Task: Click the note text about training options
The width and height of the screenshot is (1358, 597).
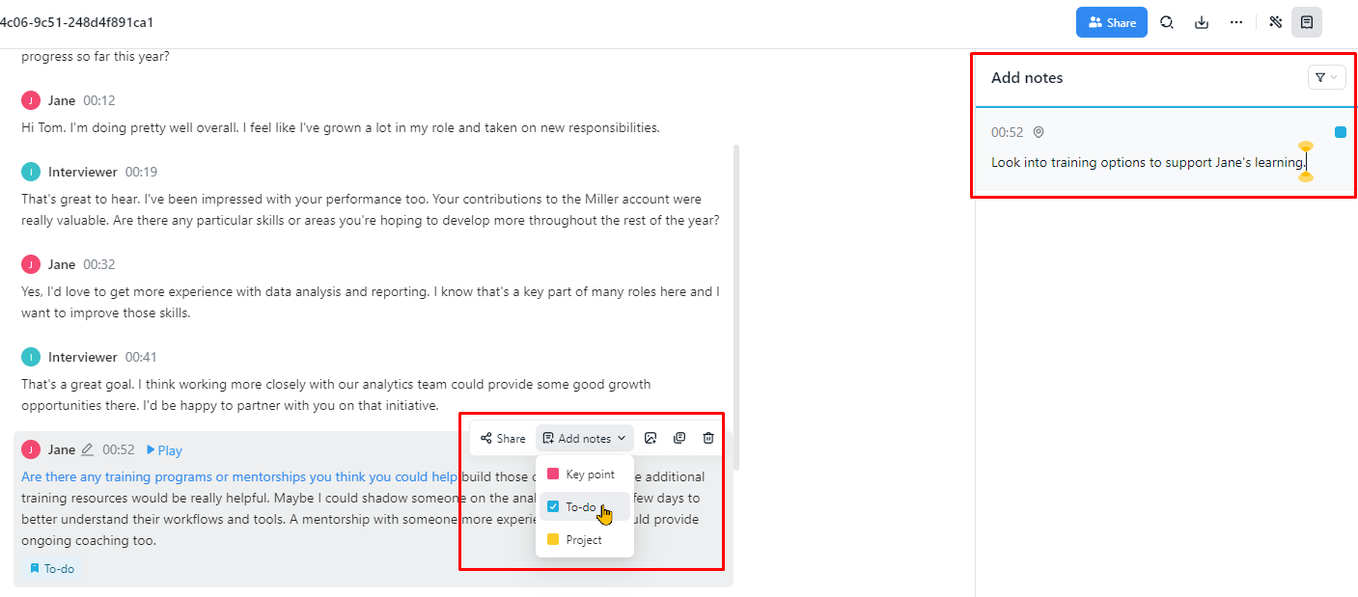Action: 1148,162
